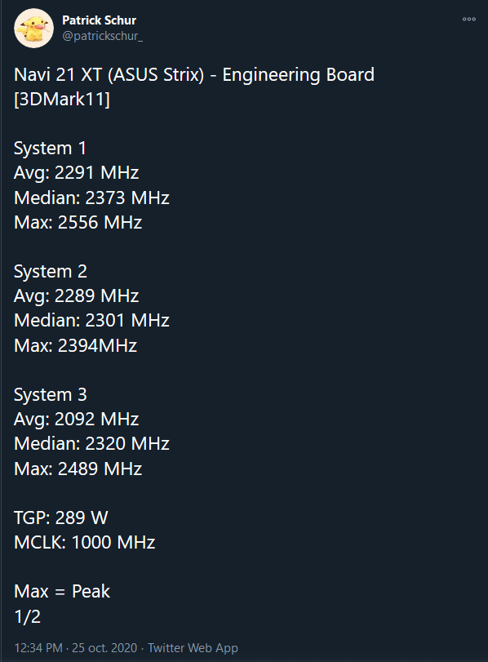488x662 pixels.
Task: Select the System 2 heading
Action: click(x=51, y=272)
